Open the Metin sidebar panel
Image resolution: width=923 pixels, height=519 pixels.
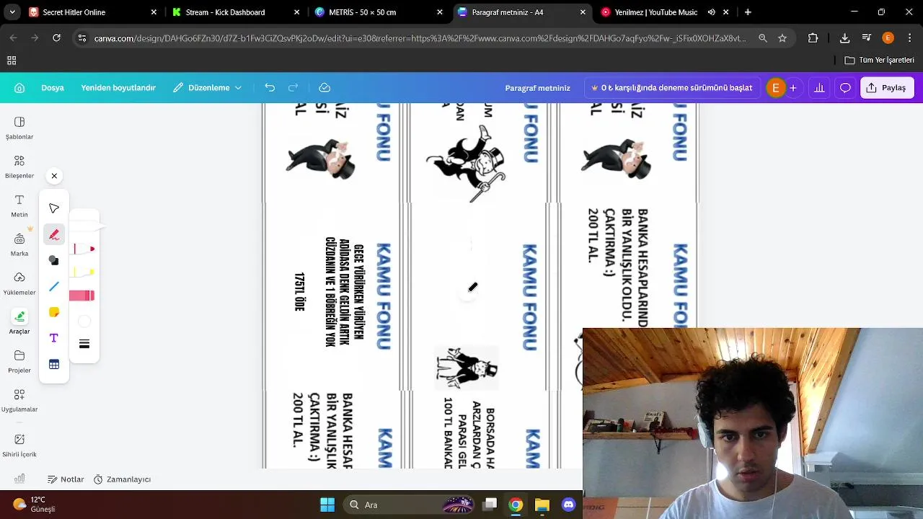coord(19,205)
